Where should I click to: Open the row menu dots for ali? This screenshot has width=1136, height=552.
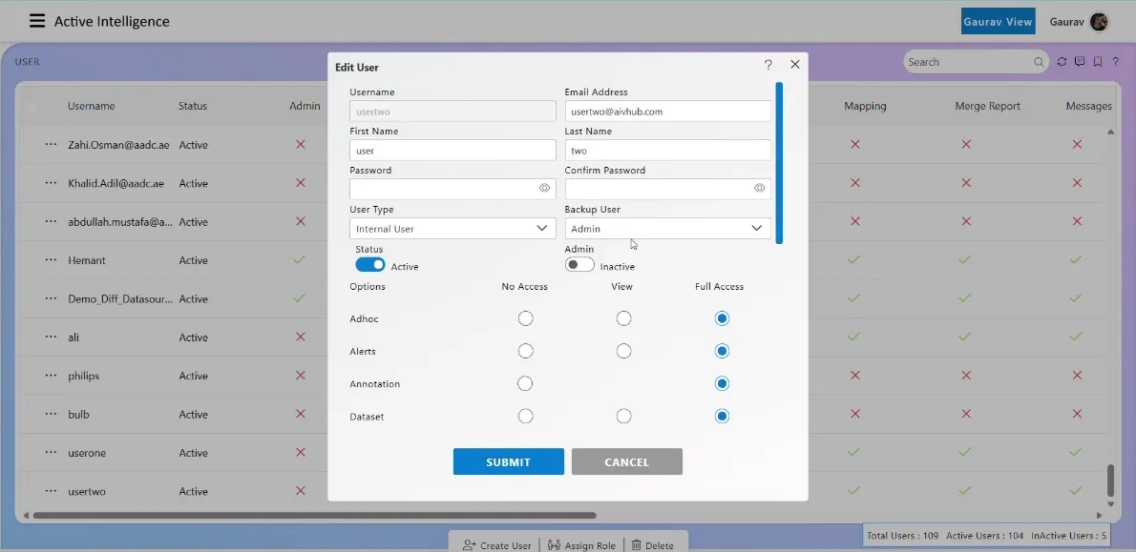(51, 337)
